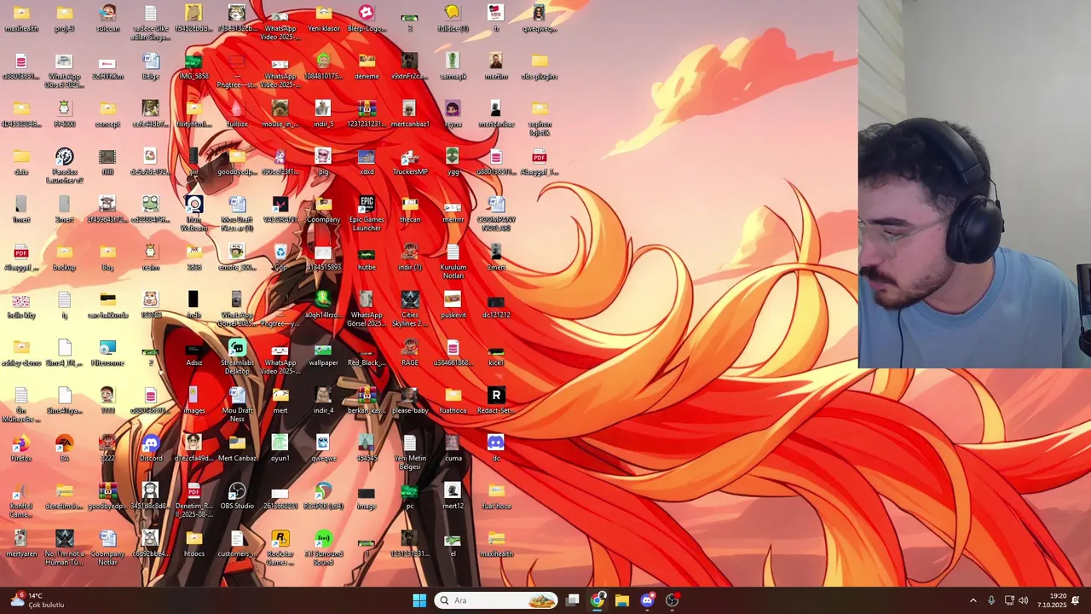
Task: Open the Firefox desktop shortcut
Action: point(21,448)
